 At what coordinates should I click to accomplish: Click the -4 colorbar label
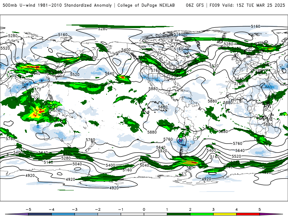point(51,210)
